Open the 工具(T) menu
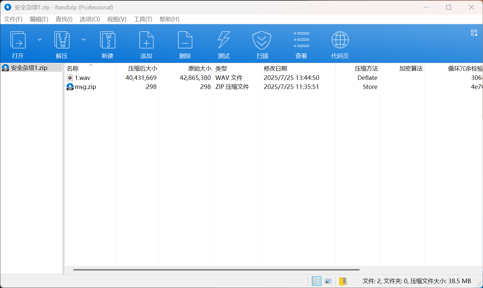Screen dimensions: 483x288 coord(143,19)
